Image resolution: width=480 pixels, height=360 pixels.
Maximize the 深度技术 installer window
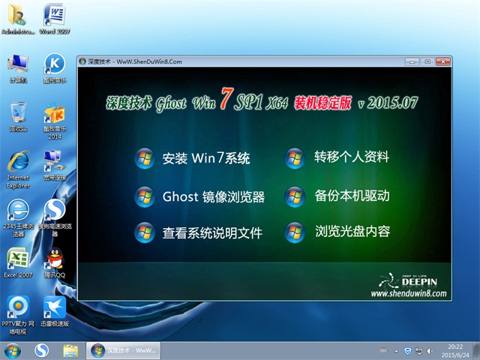(427, 61)
